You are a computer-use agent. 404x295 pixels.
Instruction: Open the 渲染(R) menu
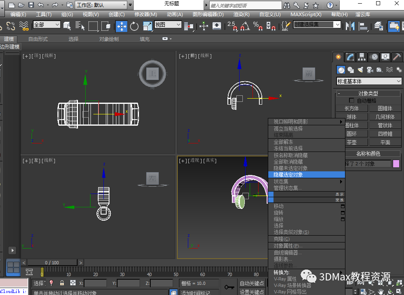pyautogui.click(x=241, y=14)
